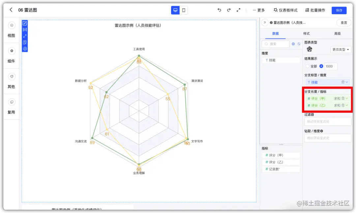Click the undo icon in top toolbar
The image size is (356, 213).
click(219, 10)
